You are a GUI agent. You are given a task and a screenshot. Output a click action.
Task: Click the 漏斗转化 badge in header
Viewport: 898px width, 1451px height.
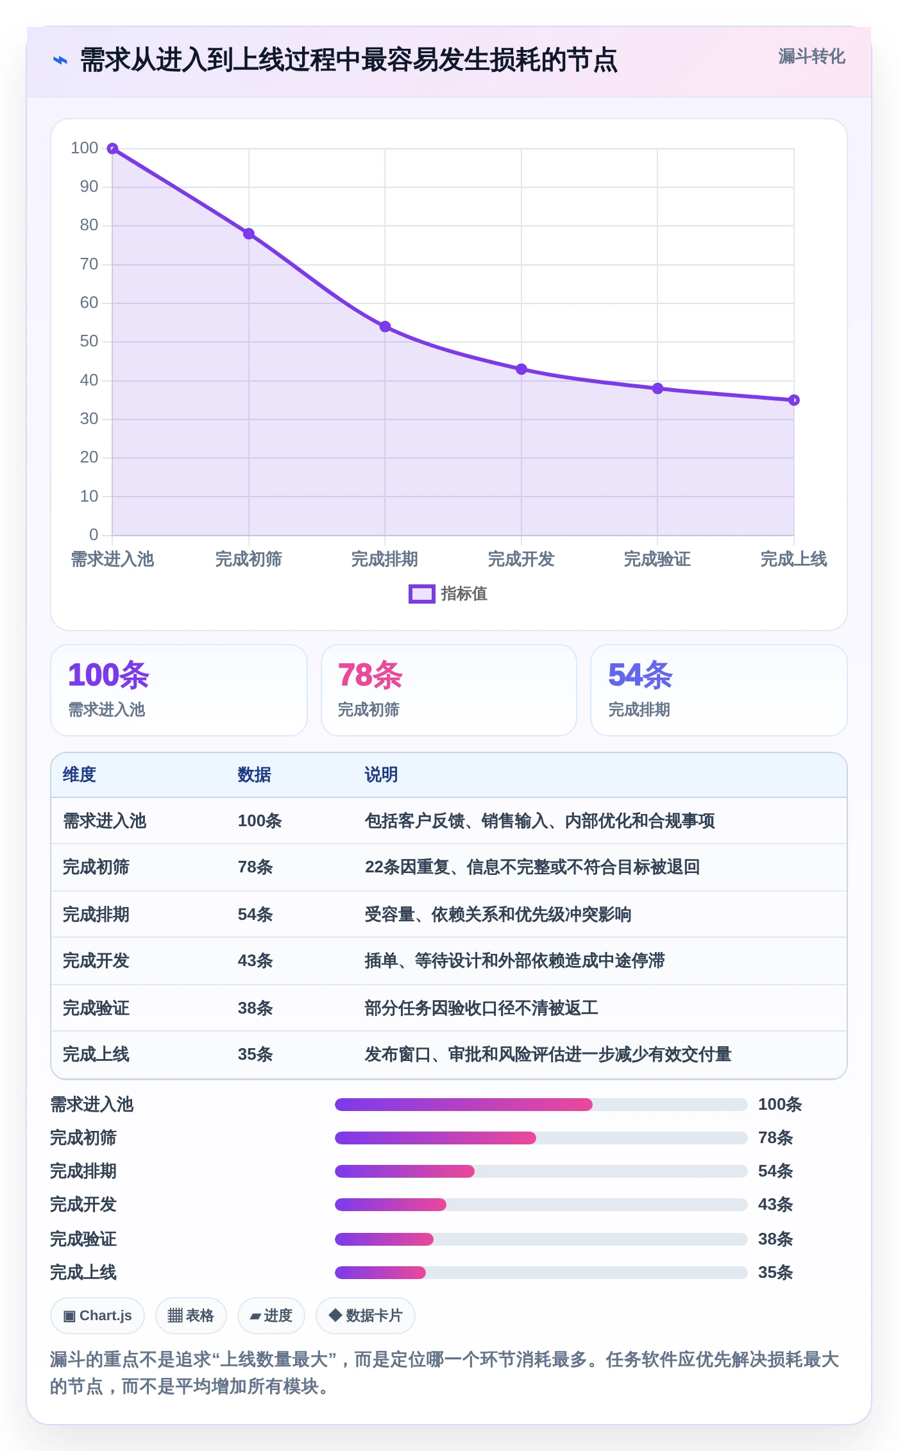point(811,56)
